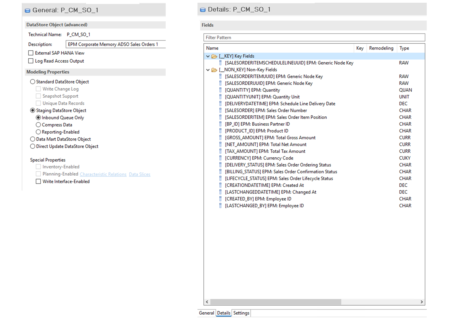Click into the Description text field
The height and width of the screenshot is (320, 454).
point(116,44)
